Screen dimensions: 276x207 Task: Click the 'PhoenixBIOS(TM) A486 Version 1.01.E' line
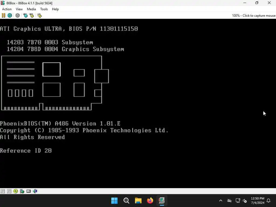click(x=60, y=123)
